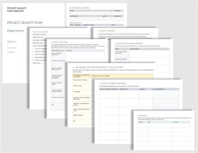Image resolution: width=198 pixels, height=153 pixels.
Task: Click the 'DOCUMENT CONTROL' entry in table of contents
Action: pyautogui.click(x=39, y=34)
